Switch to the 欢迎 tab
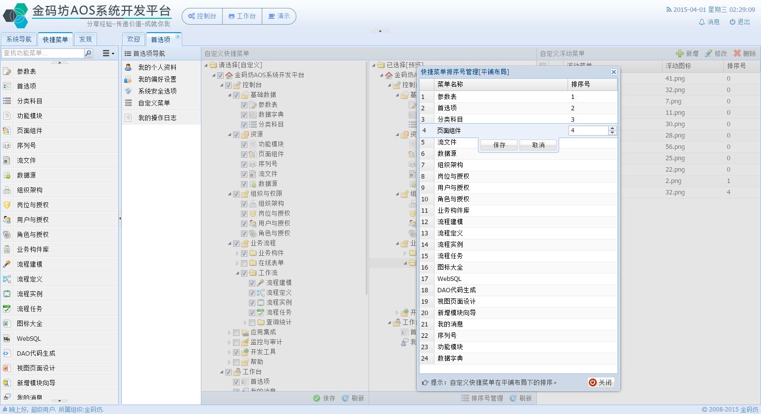Image resolution: width=761 pixels, height=414 pixels. 134,40
